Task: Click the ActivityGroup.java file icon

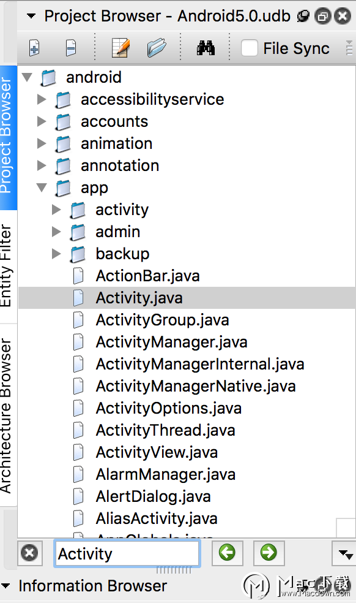Action: (78, 320)
